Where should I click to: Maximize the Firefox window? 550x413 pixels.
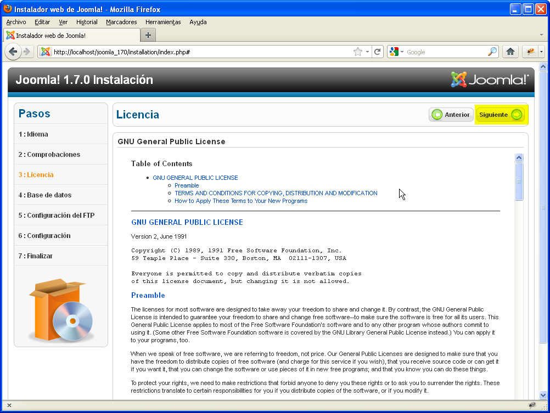(528, 9)
